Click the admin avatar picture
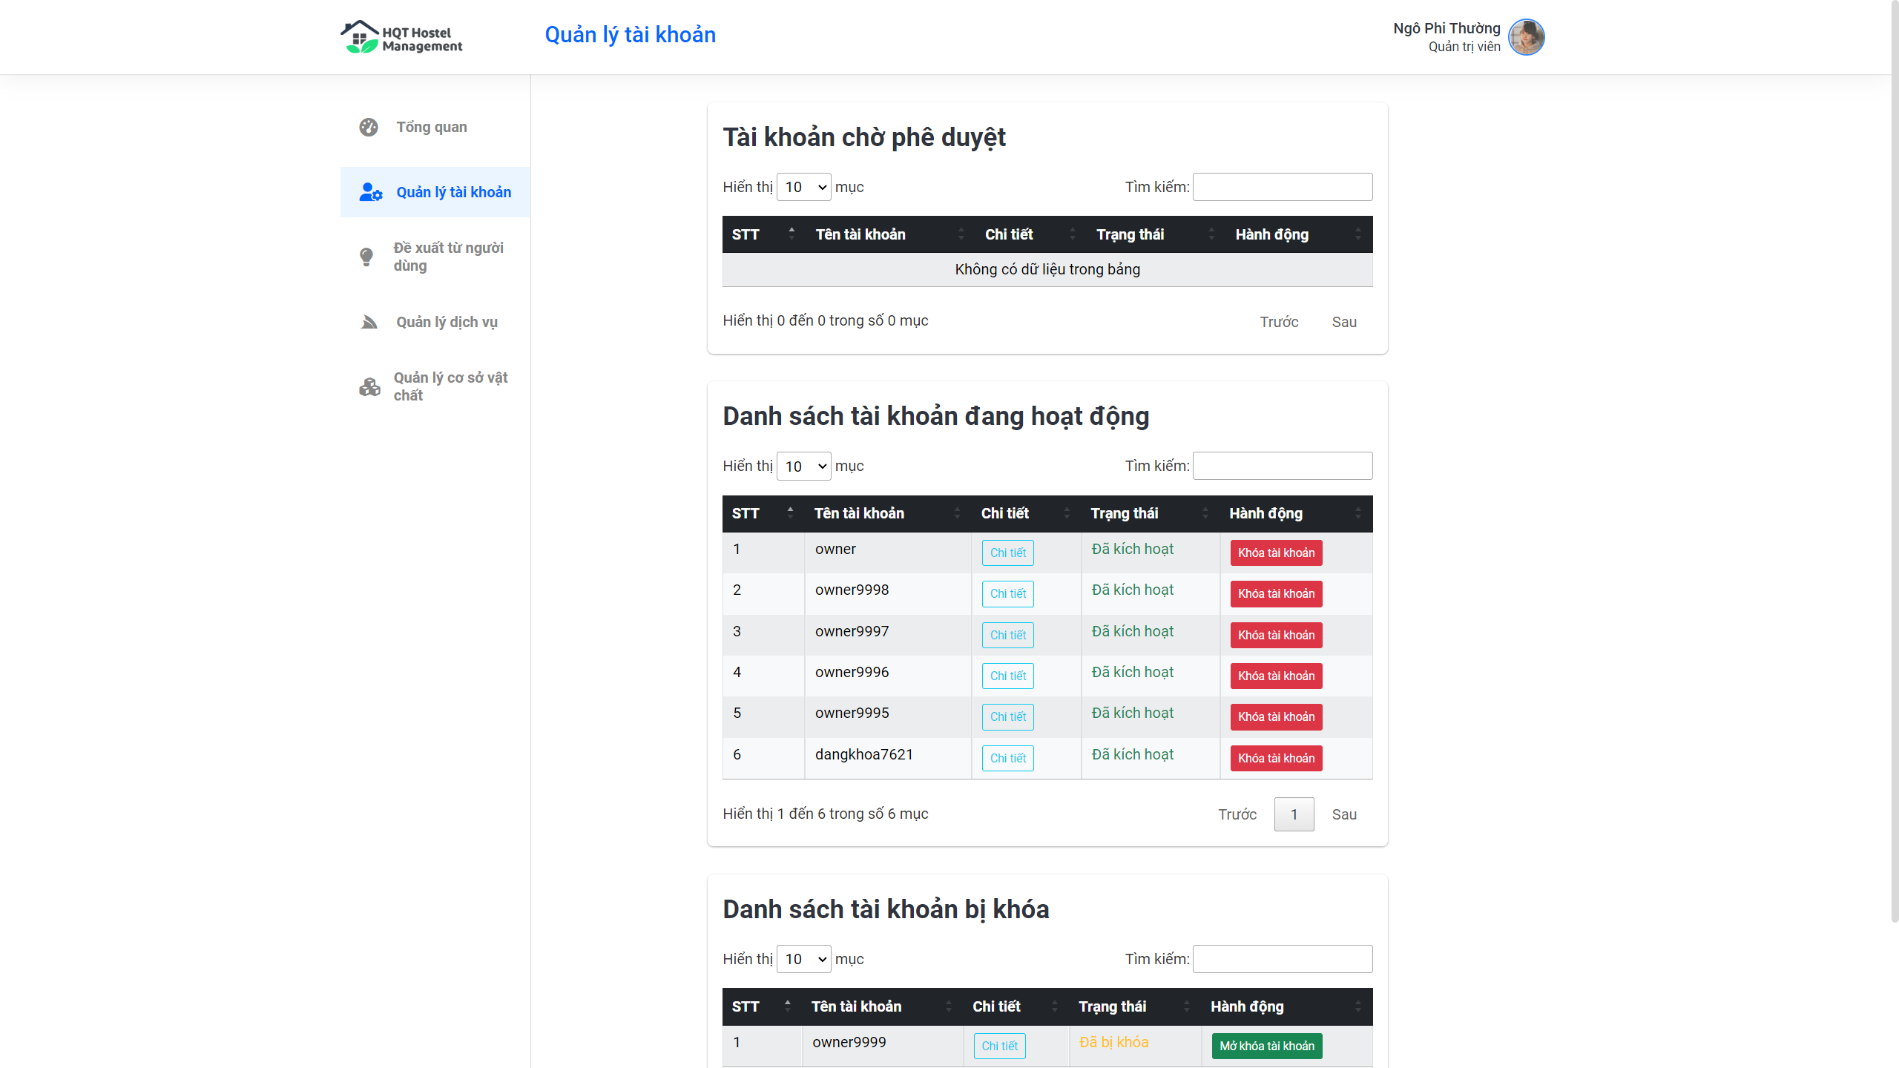The image size is (1899, 1068). pyautogui.click(x=1526, y=37)
